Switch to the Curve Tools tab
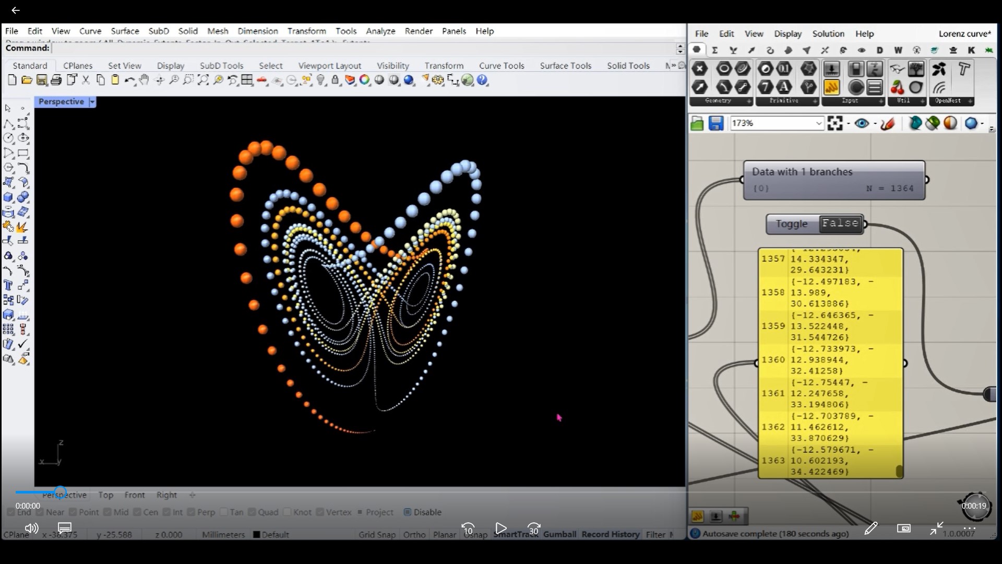 pos(501,65)
